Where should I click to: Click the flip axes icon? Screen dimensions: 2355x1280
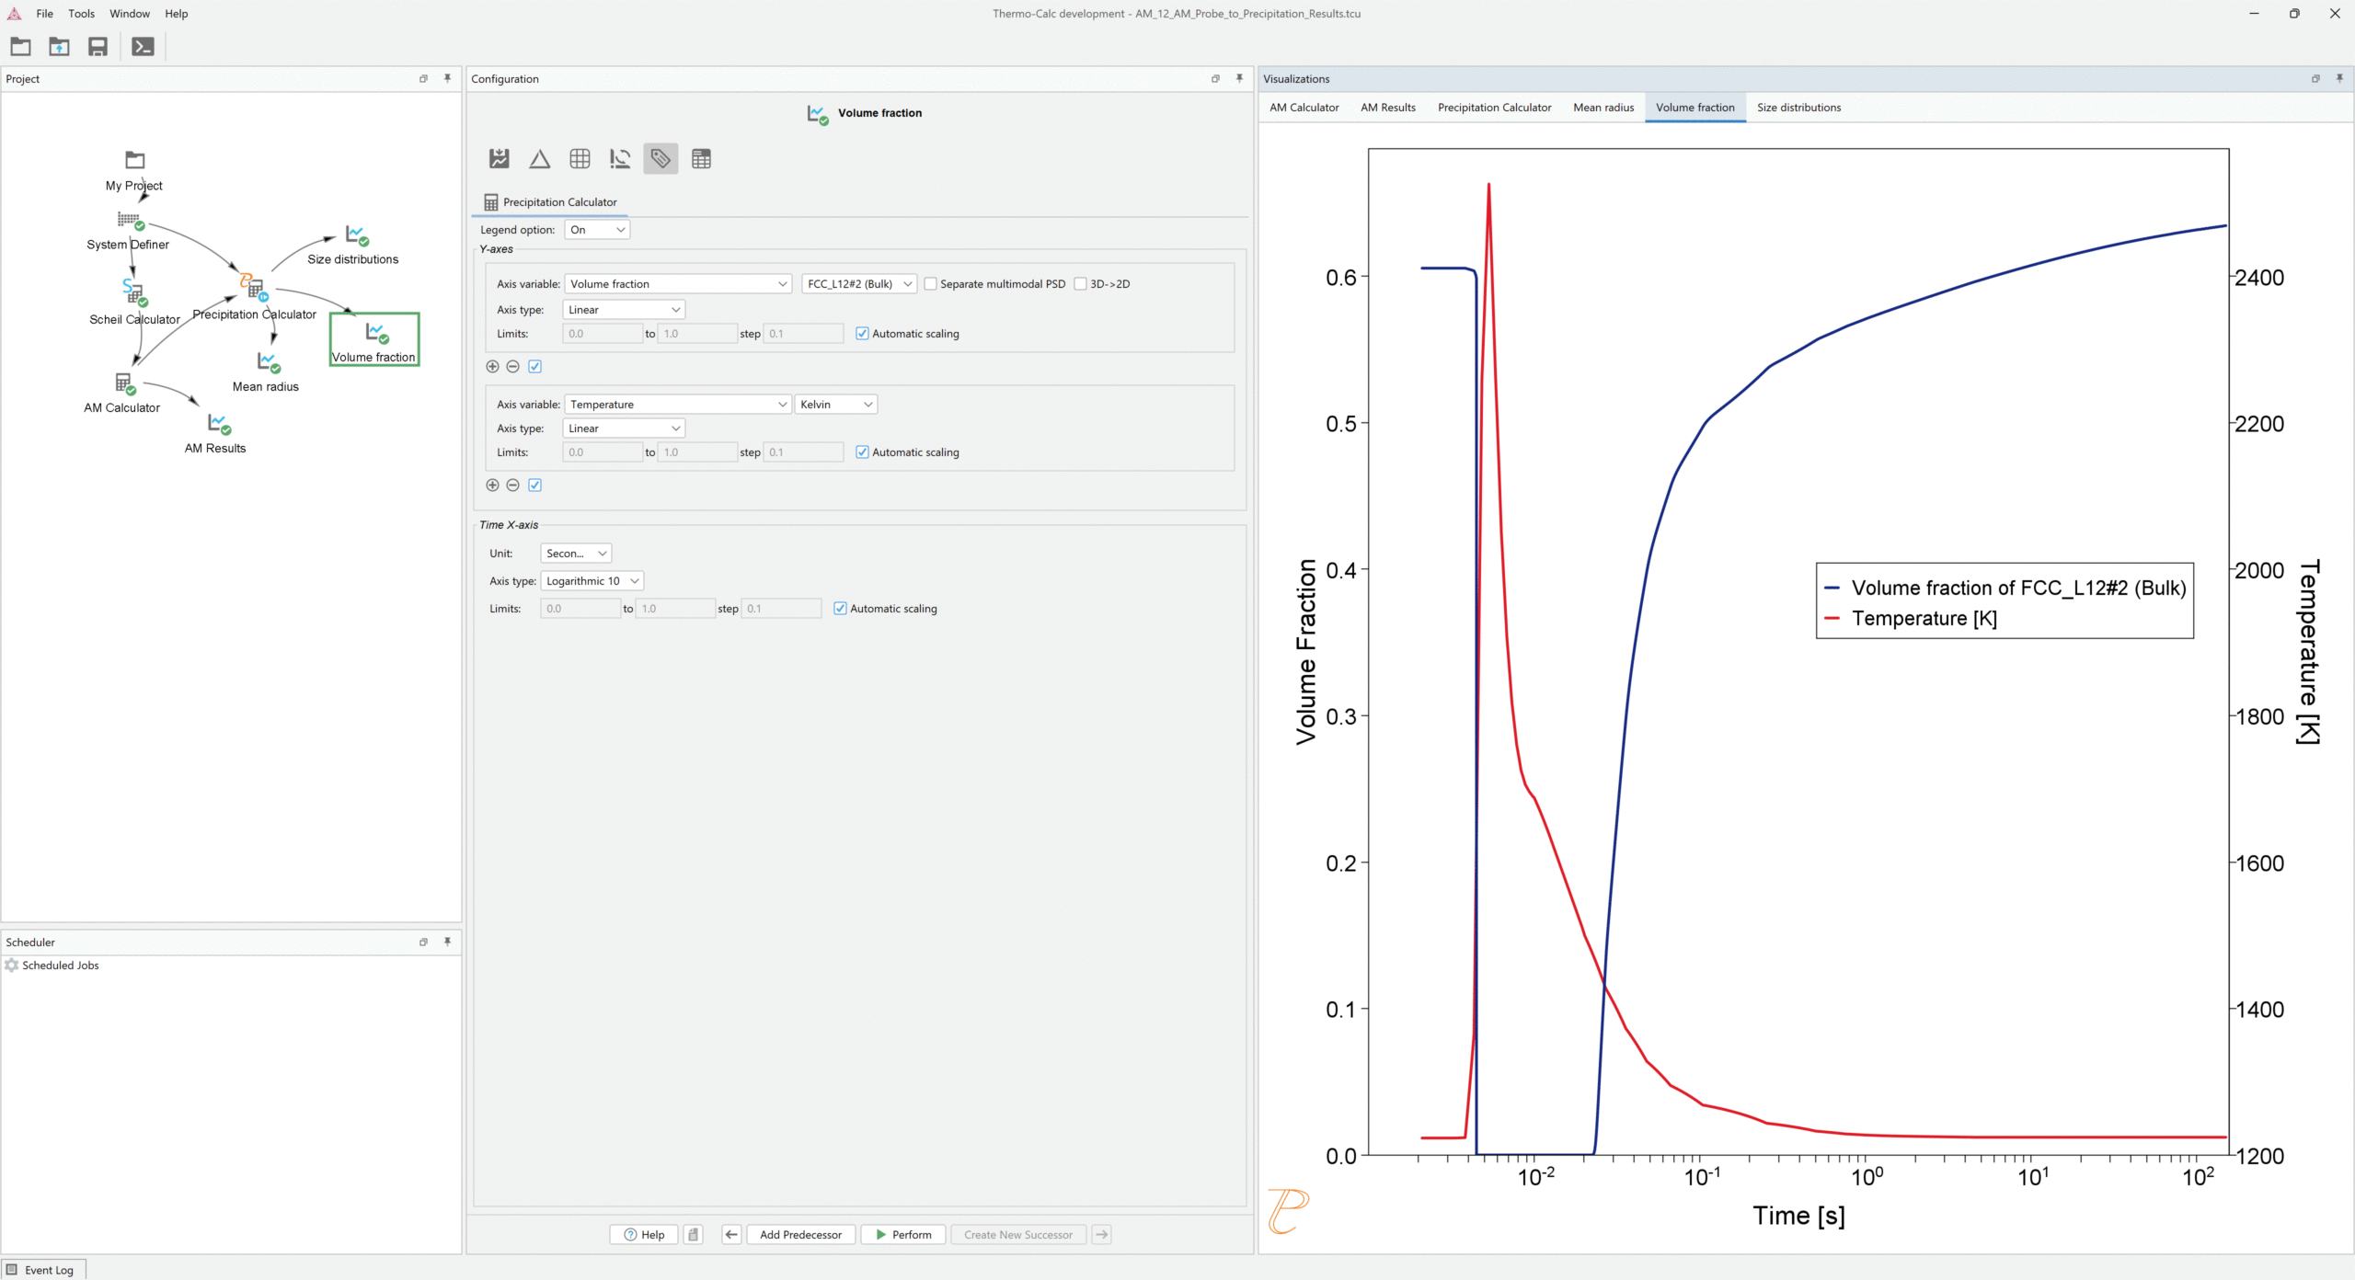[x=620, y=159]
